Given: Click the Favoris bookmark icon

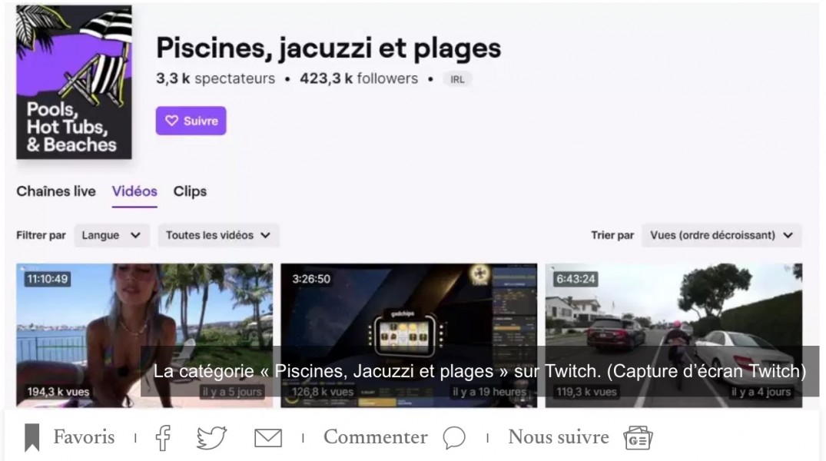Looking at the screenshot, I should pyautogui.click(x=32, y=437).
